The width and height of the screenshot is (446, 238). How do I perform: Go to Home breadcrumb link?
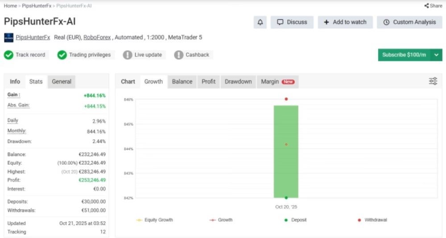pos(10,6)
